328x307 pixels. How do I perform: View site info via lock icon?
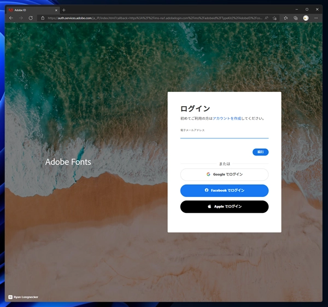(43, 18)
